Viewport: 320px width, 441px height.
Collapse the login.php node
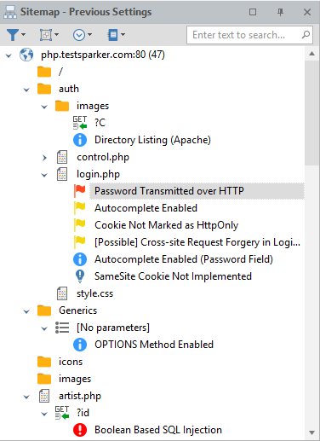pos(44,175)
